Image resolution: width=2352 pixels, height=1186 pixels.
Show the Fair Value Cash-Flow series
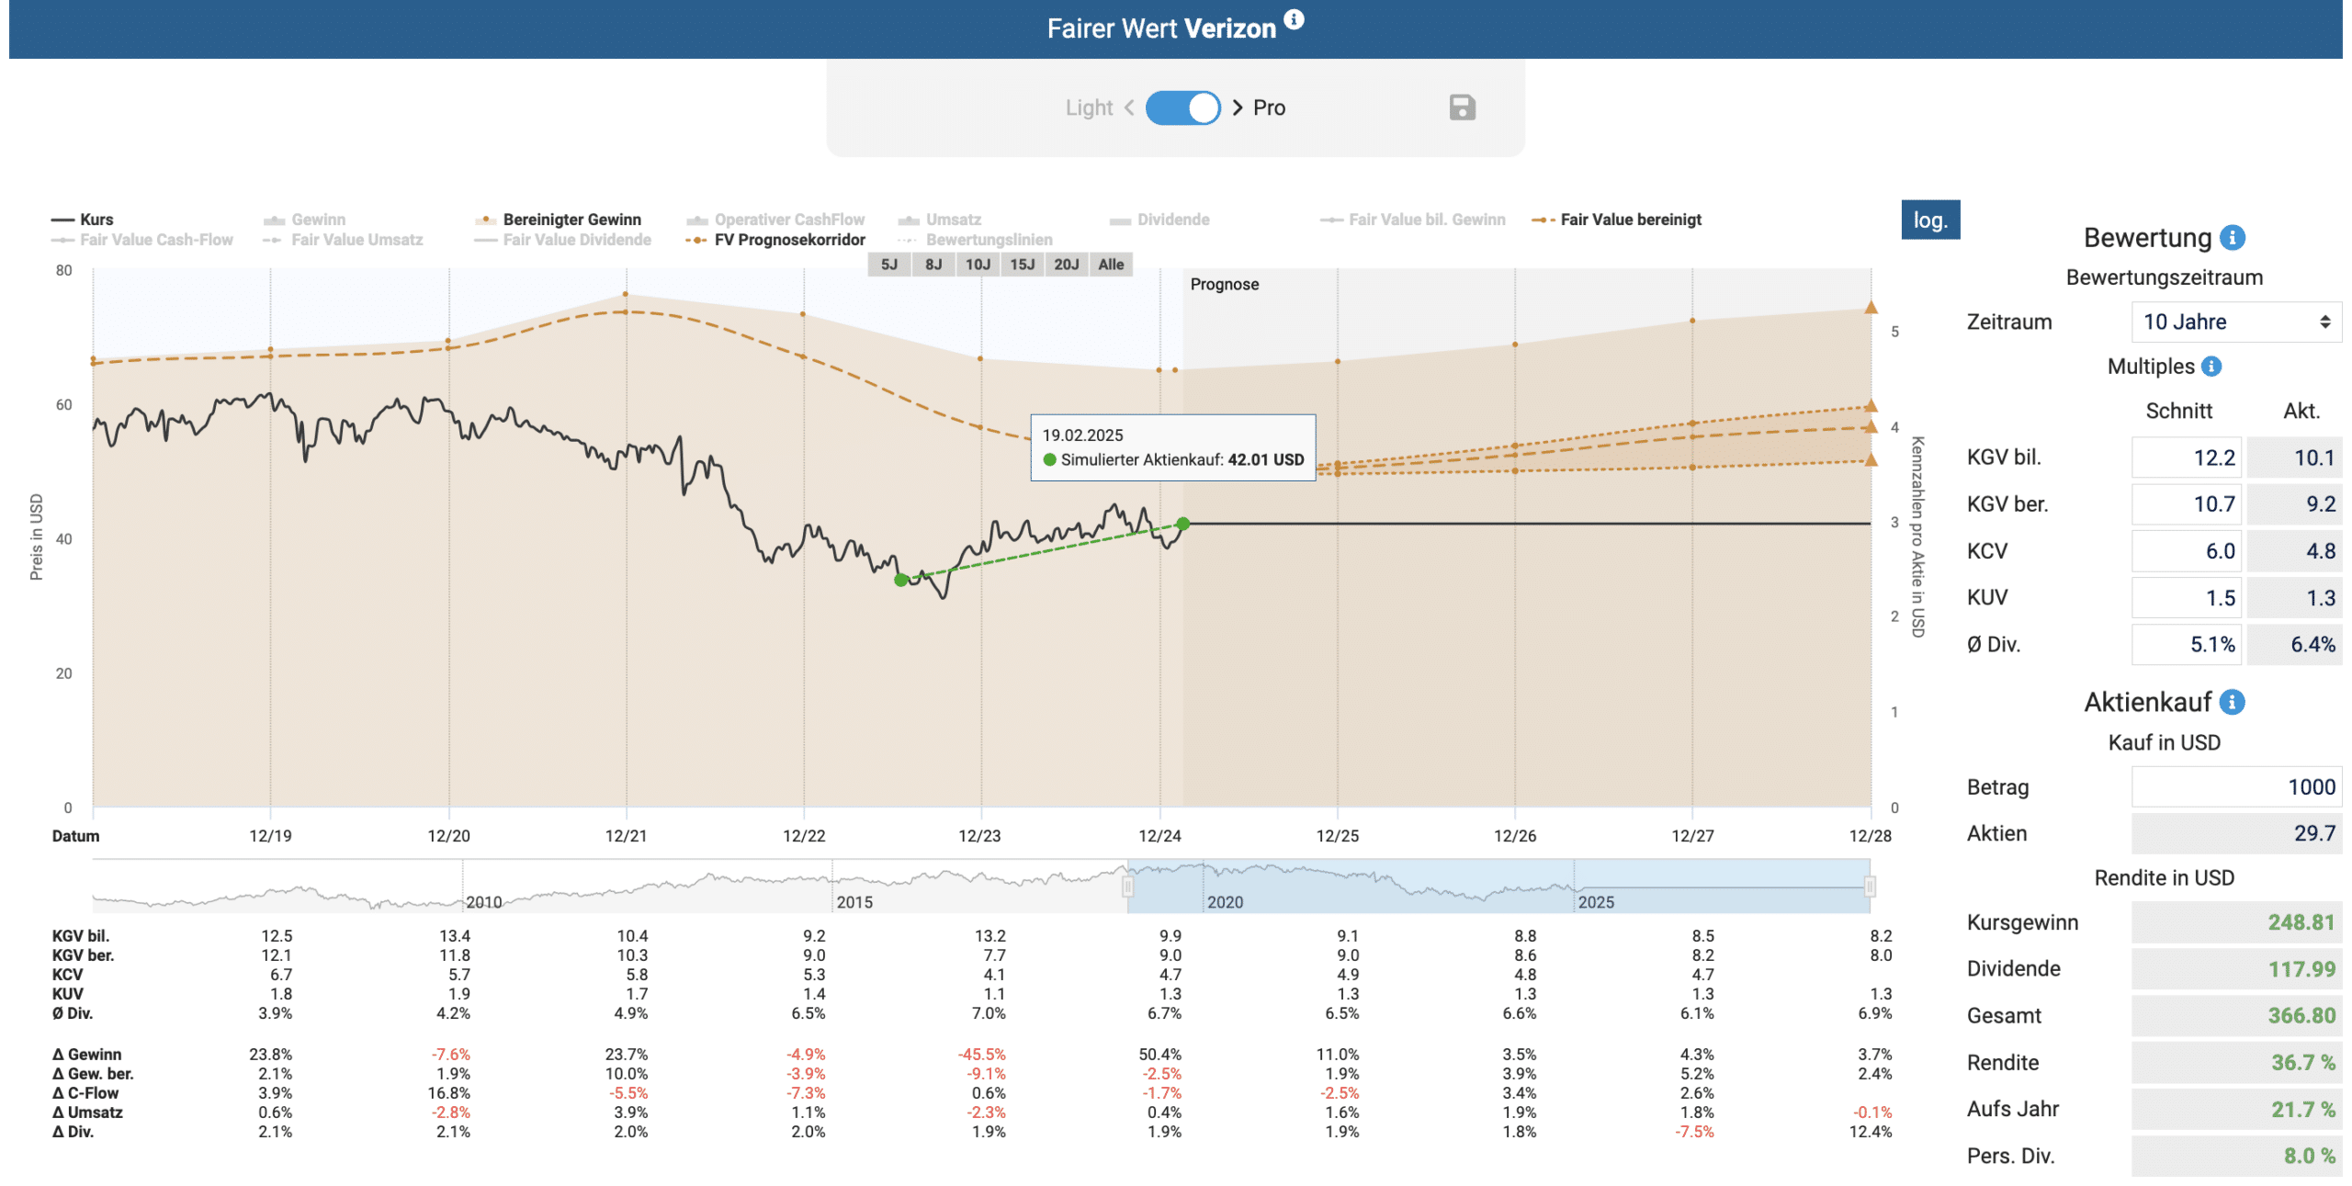click(142, 240)
